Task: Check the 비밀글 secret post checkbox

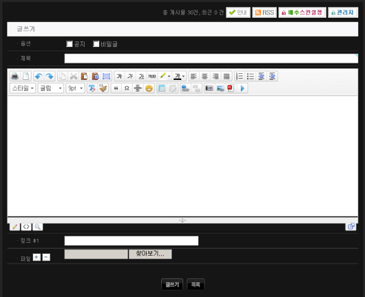Action: (x=96, y=44)
